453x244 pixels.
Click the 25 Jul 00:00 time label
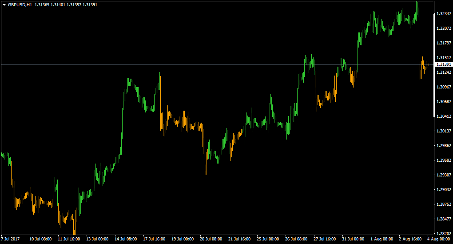click(268, 239)
